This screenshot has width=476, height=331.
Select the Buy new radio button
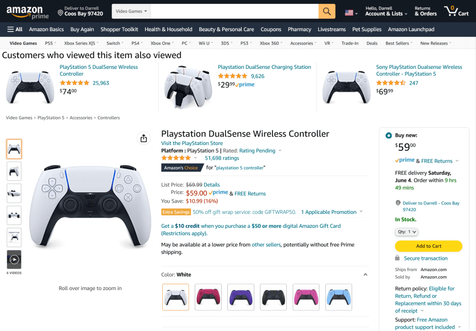point(389,136)
